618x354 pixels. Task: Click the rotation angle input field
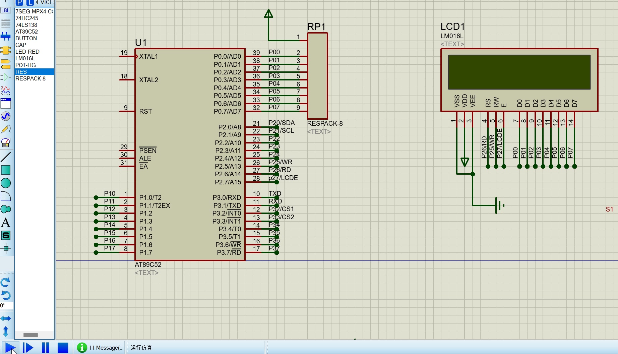[7, 305]
